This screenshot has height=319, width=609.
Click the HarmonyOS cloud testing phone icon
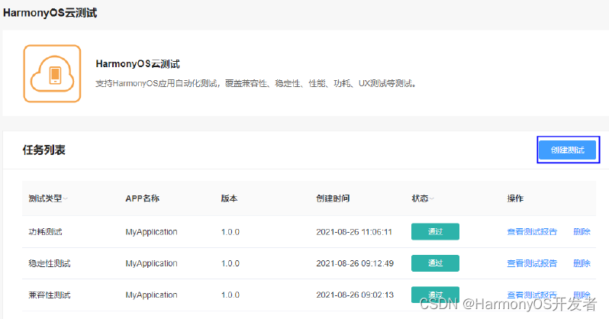point(52,73)
